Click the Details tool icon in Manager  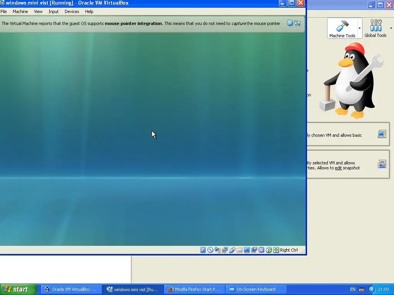382,134
